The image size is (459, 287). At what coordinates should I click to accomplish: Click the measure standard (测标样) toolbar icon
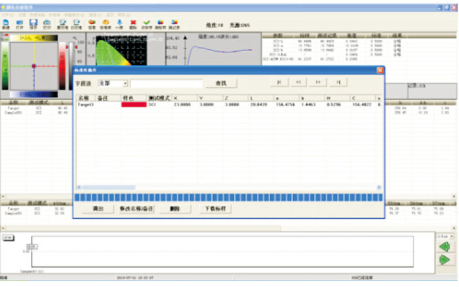161,24
